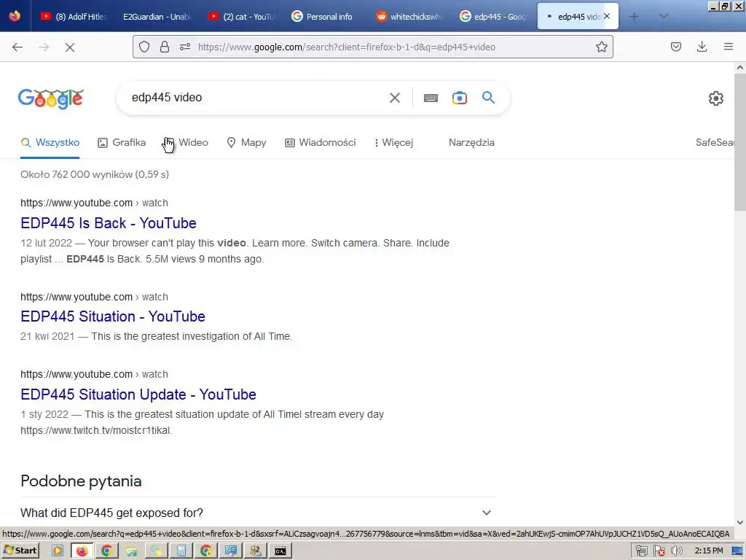Clear the Google search box with X
The width and height of the screenshot is (746, 560).
coord(395,98)
